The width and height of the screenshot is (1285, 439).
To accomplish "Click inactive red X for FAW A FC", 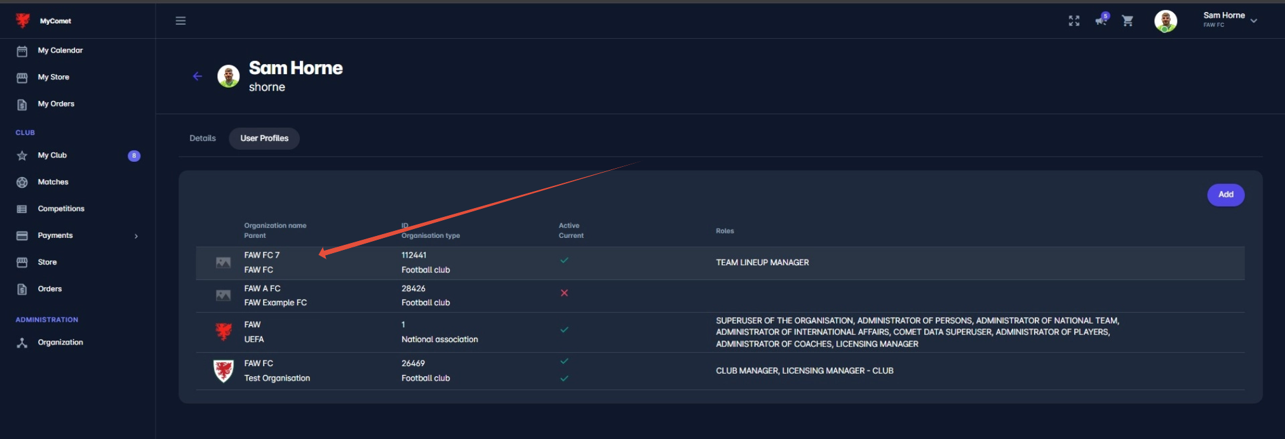I will pyautogui.click(x=564, y=293).
